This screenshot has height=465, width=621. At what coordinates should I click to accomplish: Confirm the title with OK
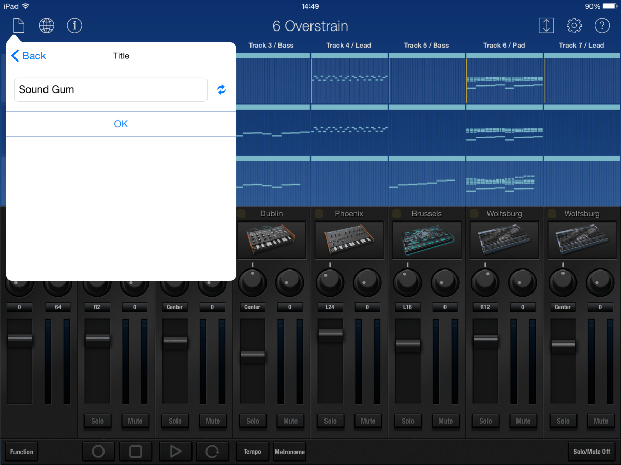pyautogui.click(x=121, y=124)
